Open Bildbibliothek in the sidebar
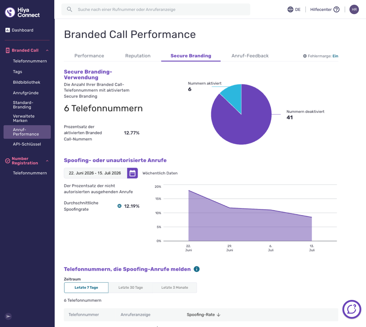Viewport: 366px width, 327px height. coord(27,82)
